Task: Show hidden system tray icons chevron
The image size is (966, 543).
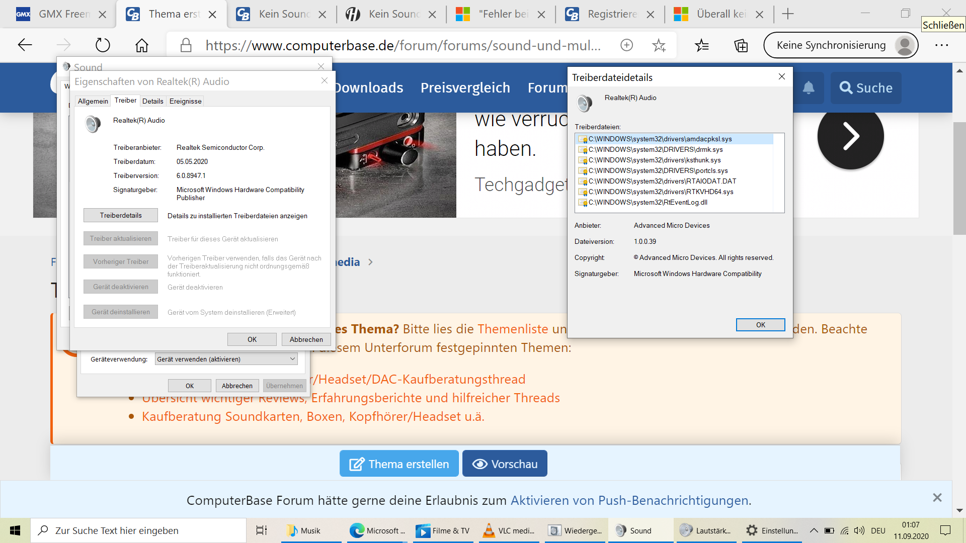Action: pyautogui.click(x=814, y=530)
